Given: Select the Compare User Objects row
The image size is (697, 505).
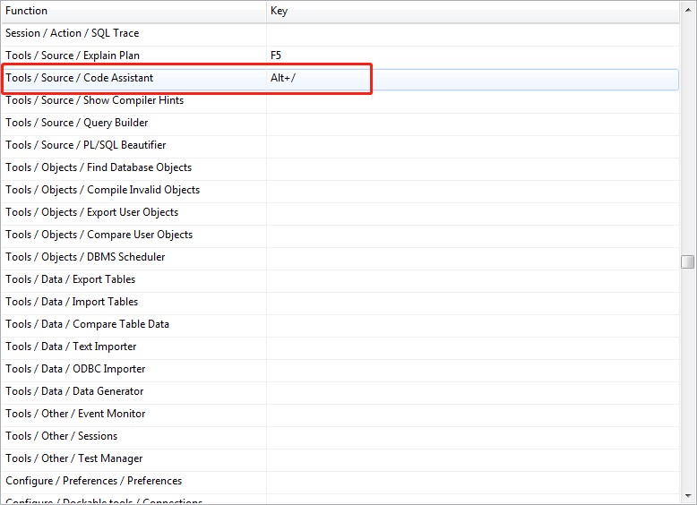Looking at the screenshot, I should coord(340,235).
